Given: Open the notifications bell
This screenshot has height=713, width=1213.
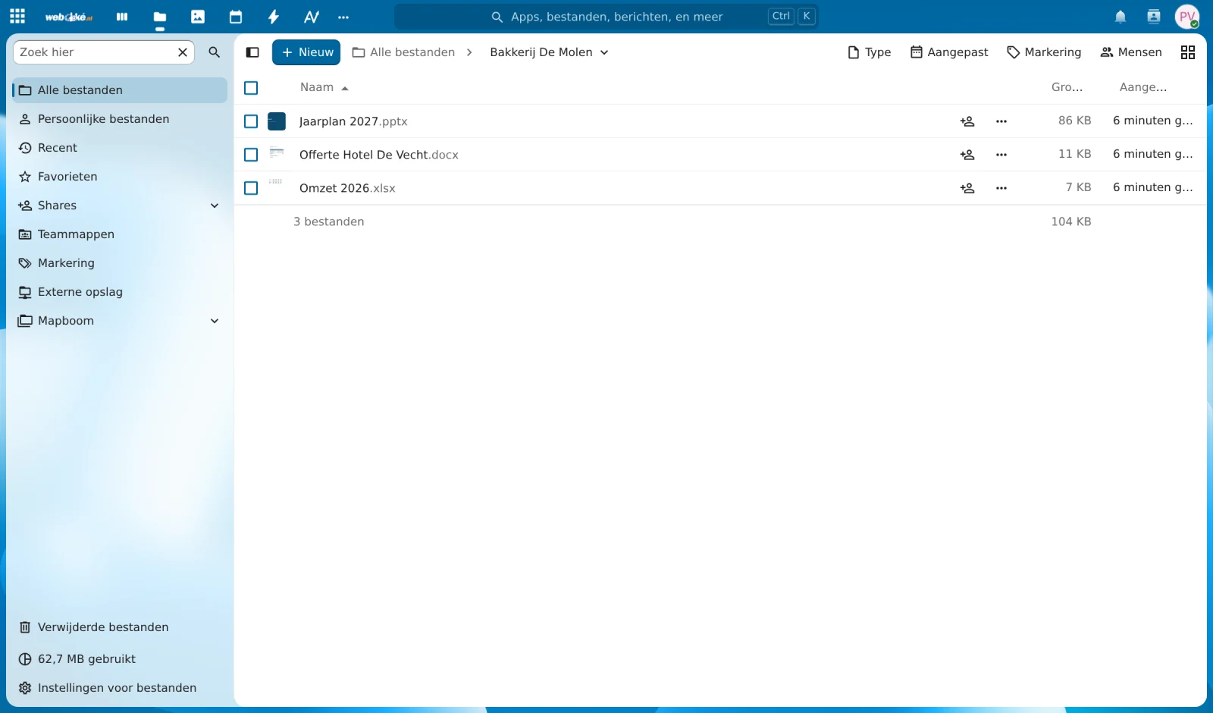Looking at the screenshot, I should [x=1121, y=17].
